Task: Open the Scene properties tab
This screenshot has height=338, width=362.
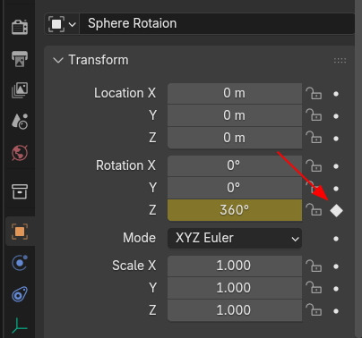Action: 20,122
